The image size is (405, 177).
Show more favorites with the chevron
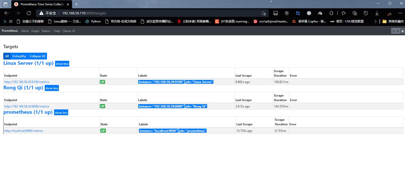click(x=375, y=21)
